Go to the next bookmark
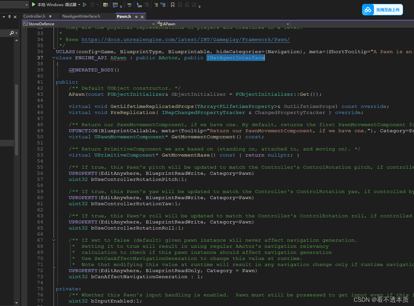Viewport: 414px width, 306px height. 187,5
